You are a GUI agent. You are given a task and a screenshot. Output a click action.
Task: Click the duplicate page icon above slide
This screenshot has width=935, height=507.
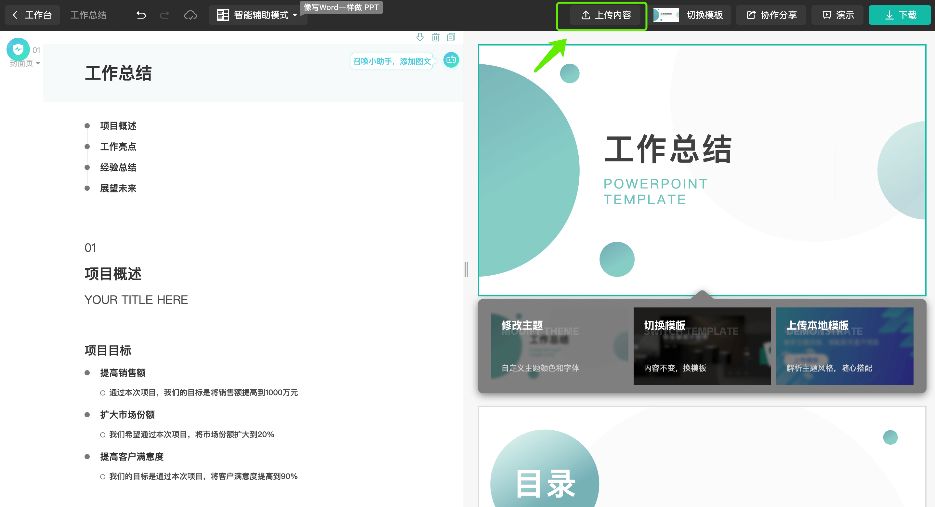click(451, 37)
